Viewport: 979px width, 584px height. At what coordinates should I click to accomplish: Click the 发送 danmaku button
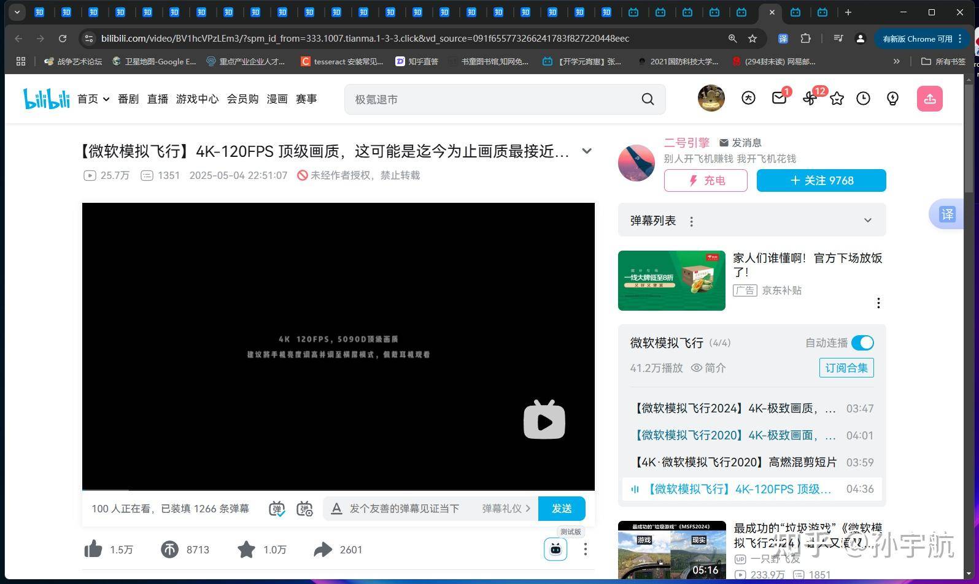coord(562,509)
